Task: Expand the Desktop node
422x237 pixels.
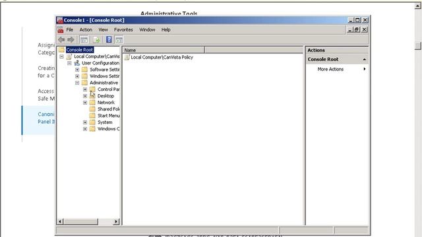Action: pyautogui.click(x=85, y=96)
